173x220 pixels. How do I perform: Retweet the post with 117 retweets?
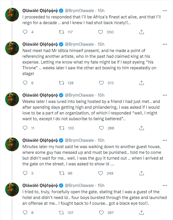tap(61, 32)
